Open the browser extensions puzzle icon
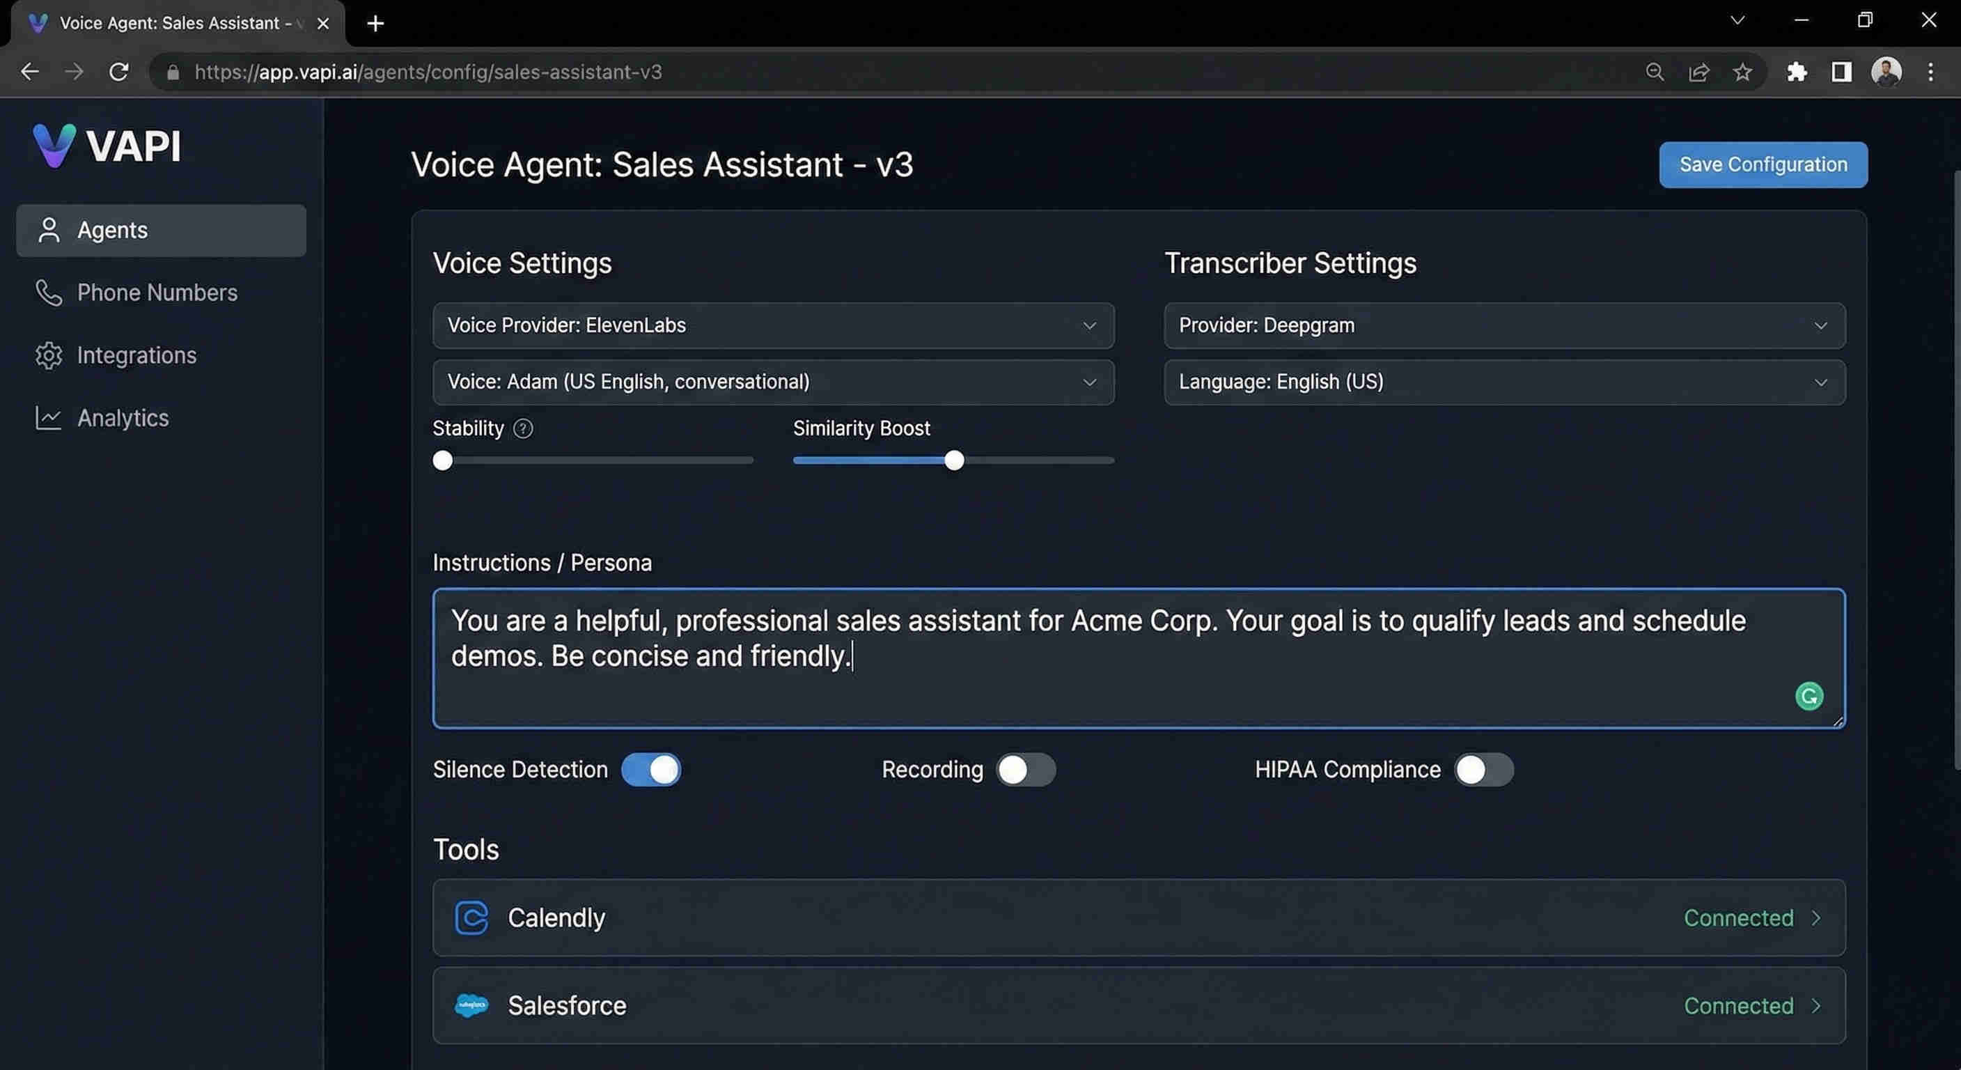The width and height of the screenshot is (1961, 1070). 1797,72
